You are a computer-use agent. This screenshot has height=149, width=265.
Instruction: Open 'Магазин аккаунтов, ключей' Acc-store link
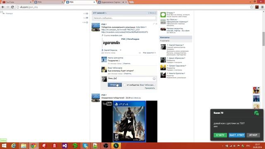(178, 29)
